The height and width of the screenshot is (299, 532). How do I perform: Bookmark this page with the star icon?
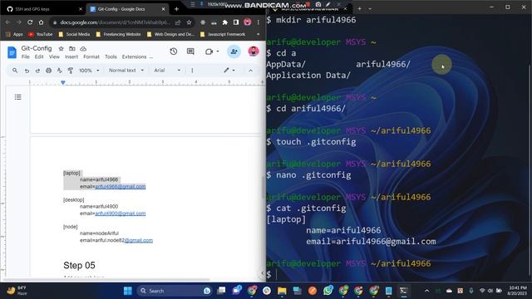pyautogui.click(x=189, y=22)
